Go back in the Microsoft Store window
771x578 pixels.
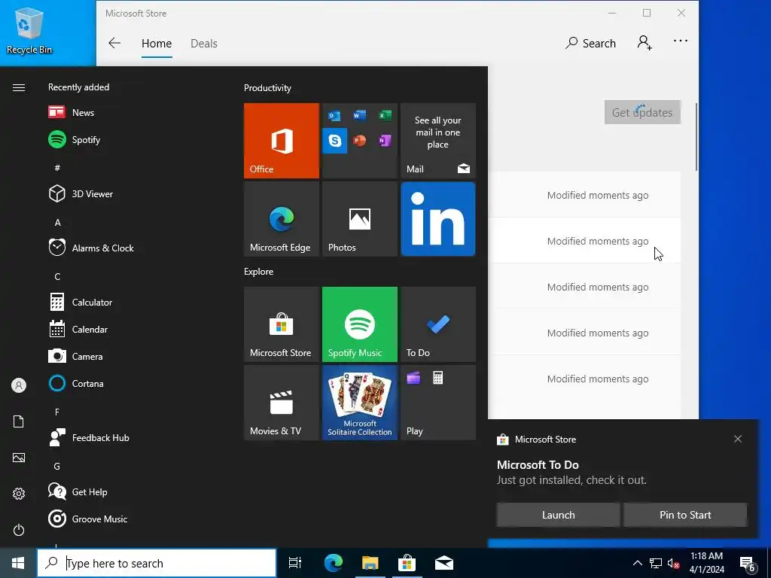114,43
